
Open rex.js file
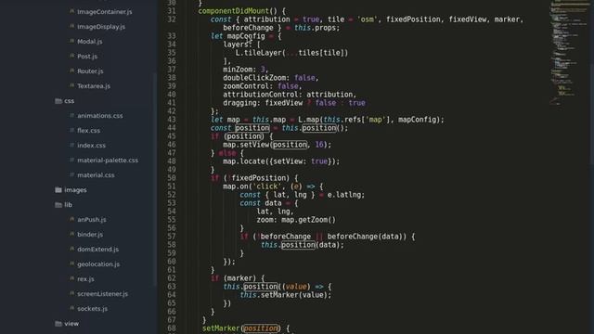coord(85,278)
